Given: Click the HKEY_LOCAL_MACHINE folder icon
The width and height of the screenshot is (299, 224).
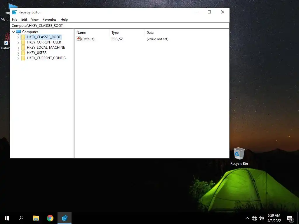Looking at the screenshot, I should click(x=23, y=48).
